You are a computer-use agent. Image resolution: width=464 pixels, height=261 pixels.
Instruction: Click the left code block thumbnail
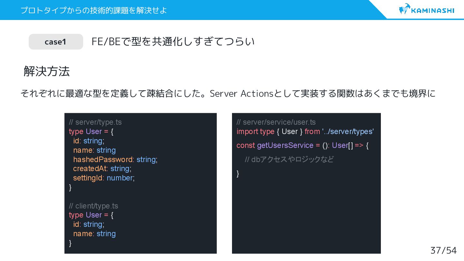[x=140, y=183]
